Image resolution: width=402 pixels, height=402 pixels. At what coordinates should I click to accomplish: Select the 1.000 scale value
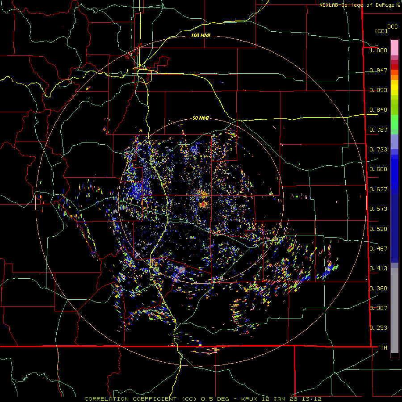point(378,50)
